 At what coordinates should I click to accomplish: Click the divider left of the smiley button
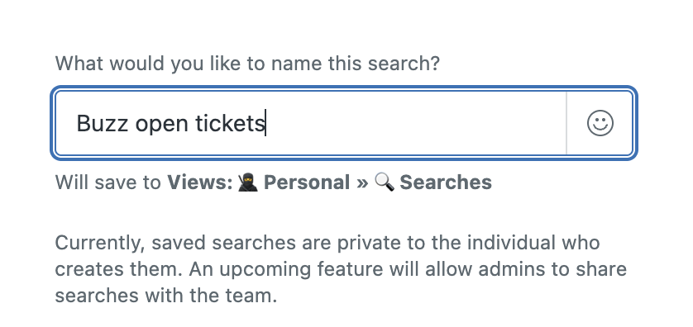(x=566, y=123)
